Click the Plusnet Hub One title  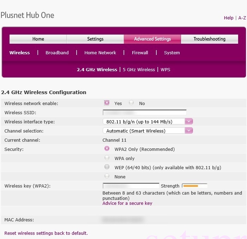click(28, 15)
